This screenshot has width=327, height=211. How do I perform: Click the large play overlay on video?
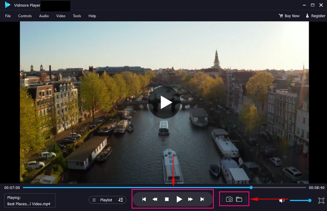coord(164,102)
